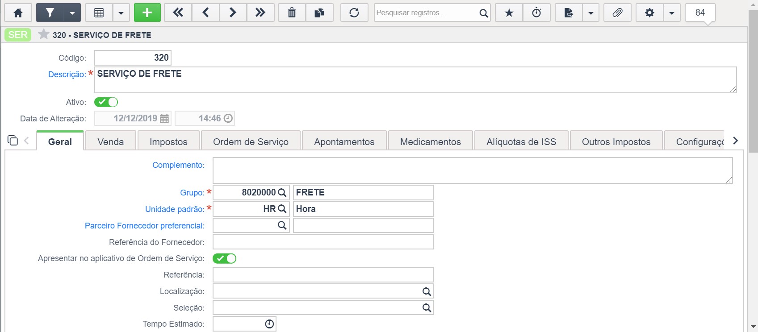758x332 pixels.
Task: Expand the filter button dropdown arrow
Action: (x=72, y=13)
